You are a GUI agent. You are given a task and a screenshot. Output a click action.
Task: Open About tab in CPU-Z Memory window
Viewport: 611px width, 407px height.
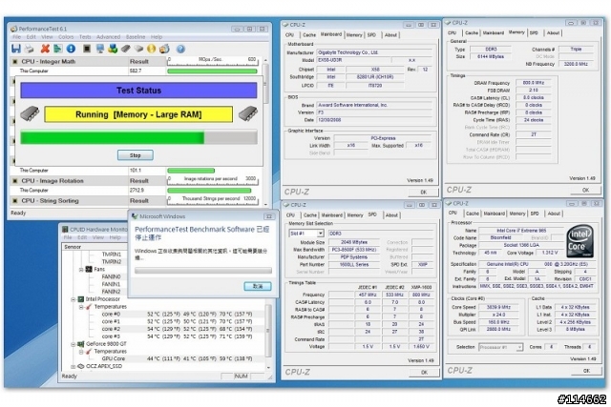pyautogui.click(x=553, y=33)
